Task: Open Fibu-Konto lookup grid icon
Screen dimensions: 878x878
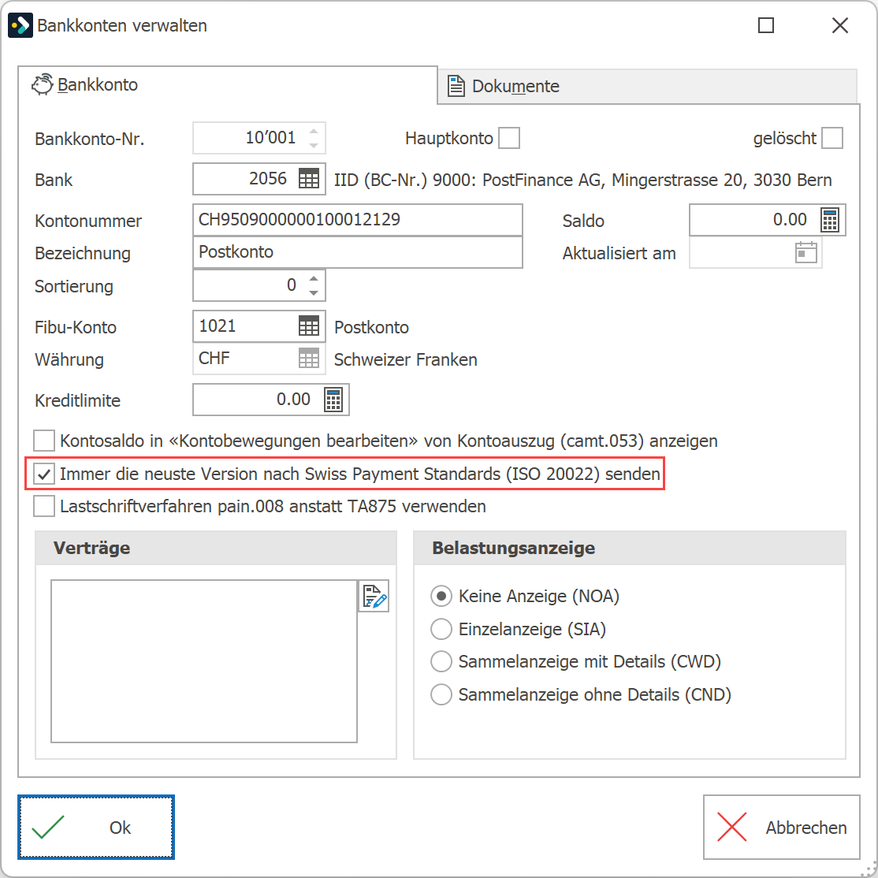Action: click(x=308, y=326)
